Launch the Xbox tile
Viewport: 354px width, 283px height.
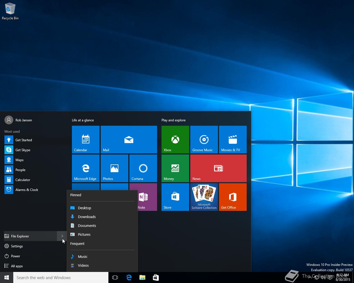[x=175, y=140]
